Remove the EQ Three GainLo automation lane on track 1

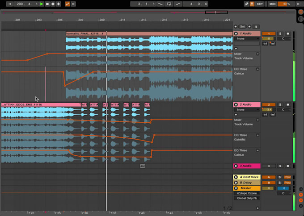[258, 69]
